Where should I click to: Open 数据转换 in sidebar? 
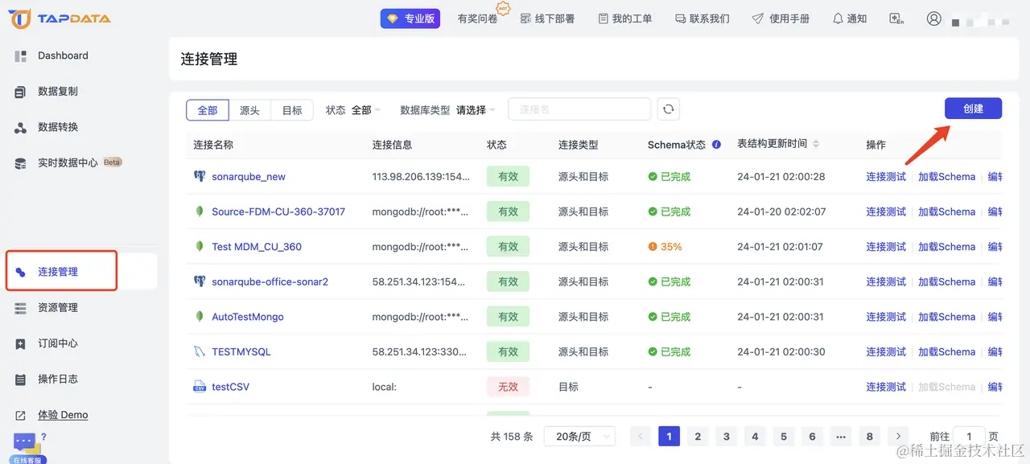(58, 127)
